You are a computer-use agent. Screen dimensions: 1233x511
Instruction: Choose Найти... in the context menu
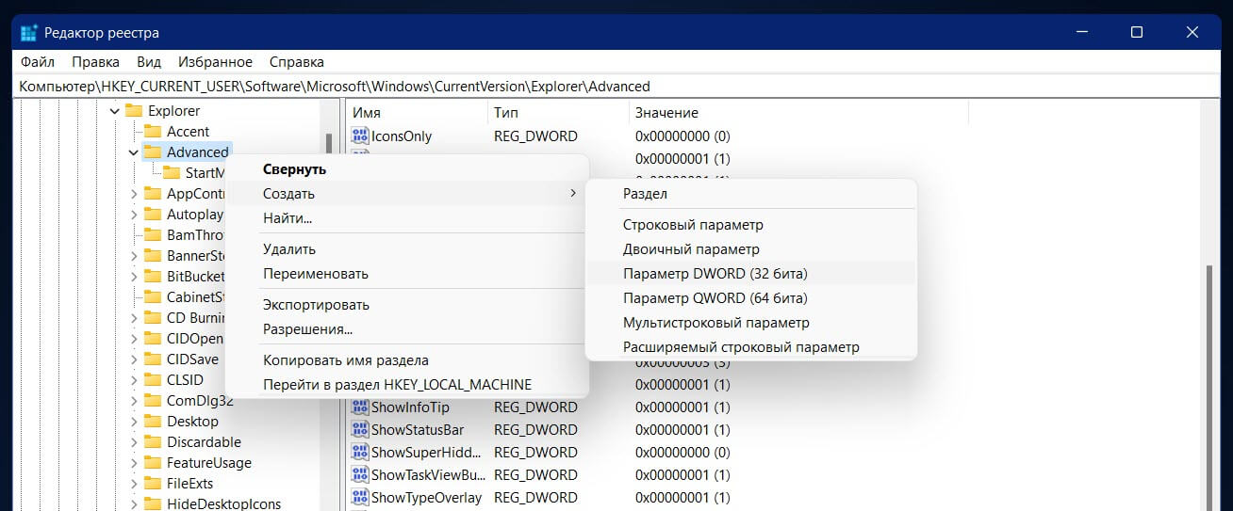point(407,218)
